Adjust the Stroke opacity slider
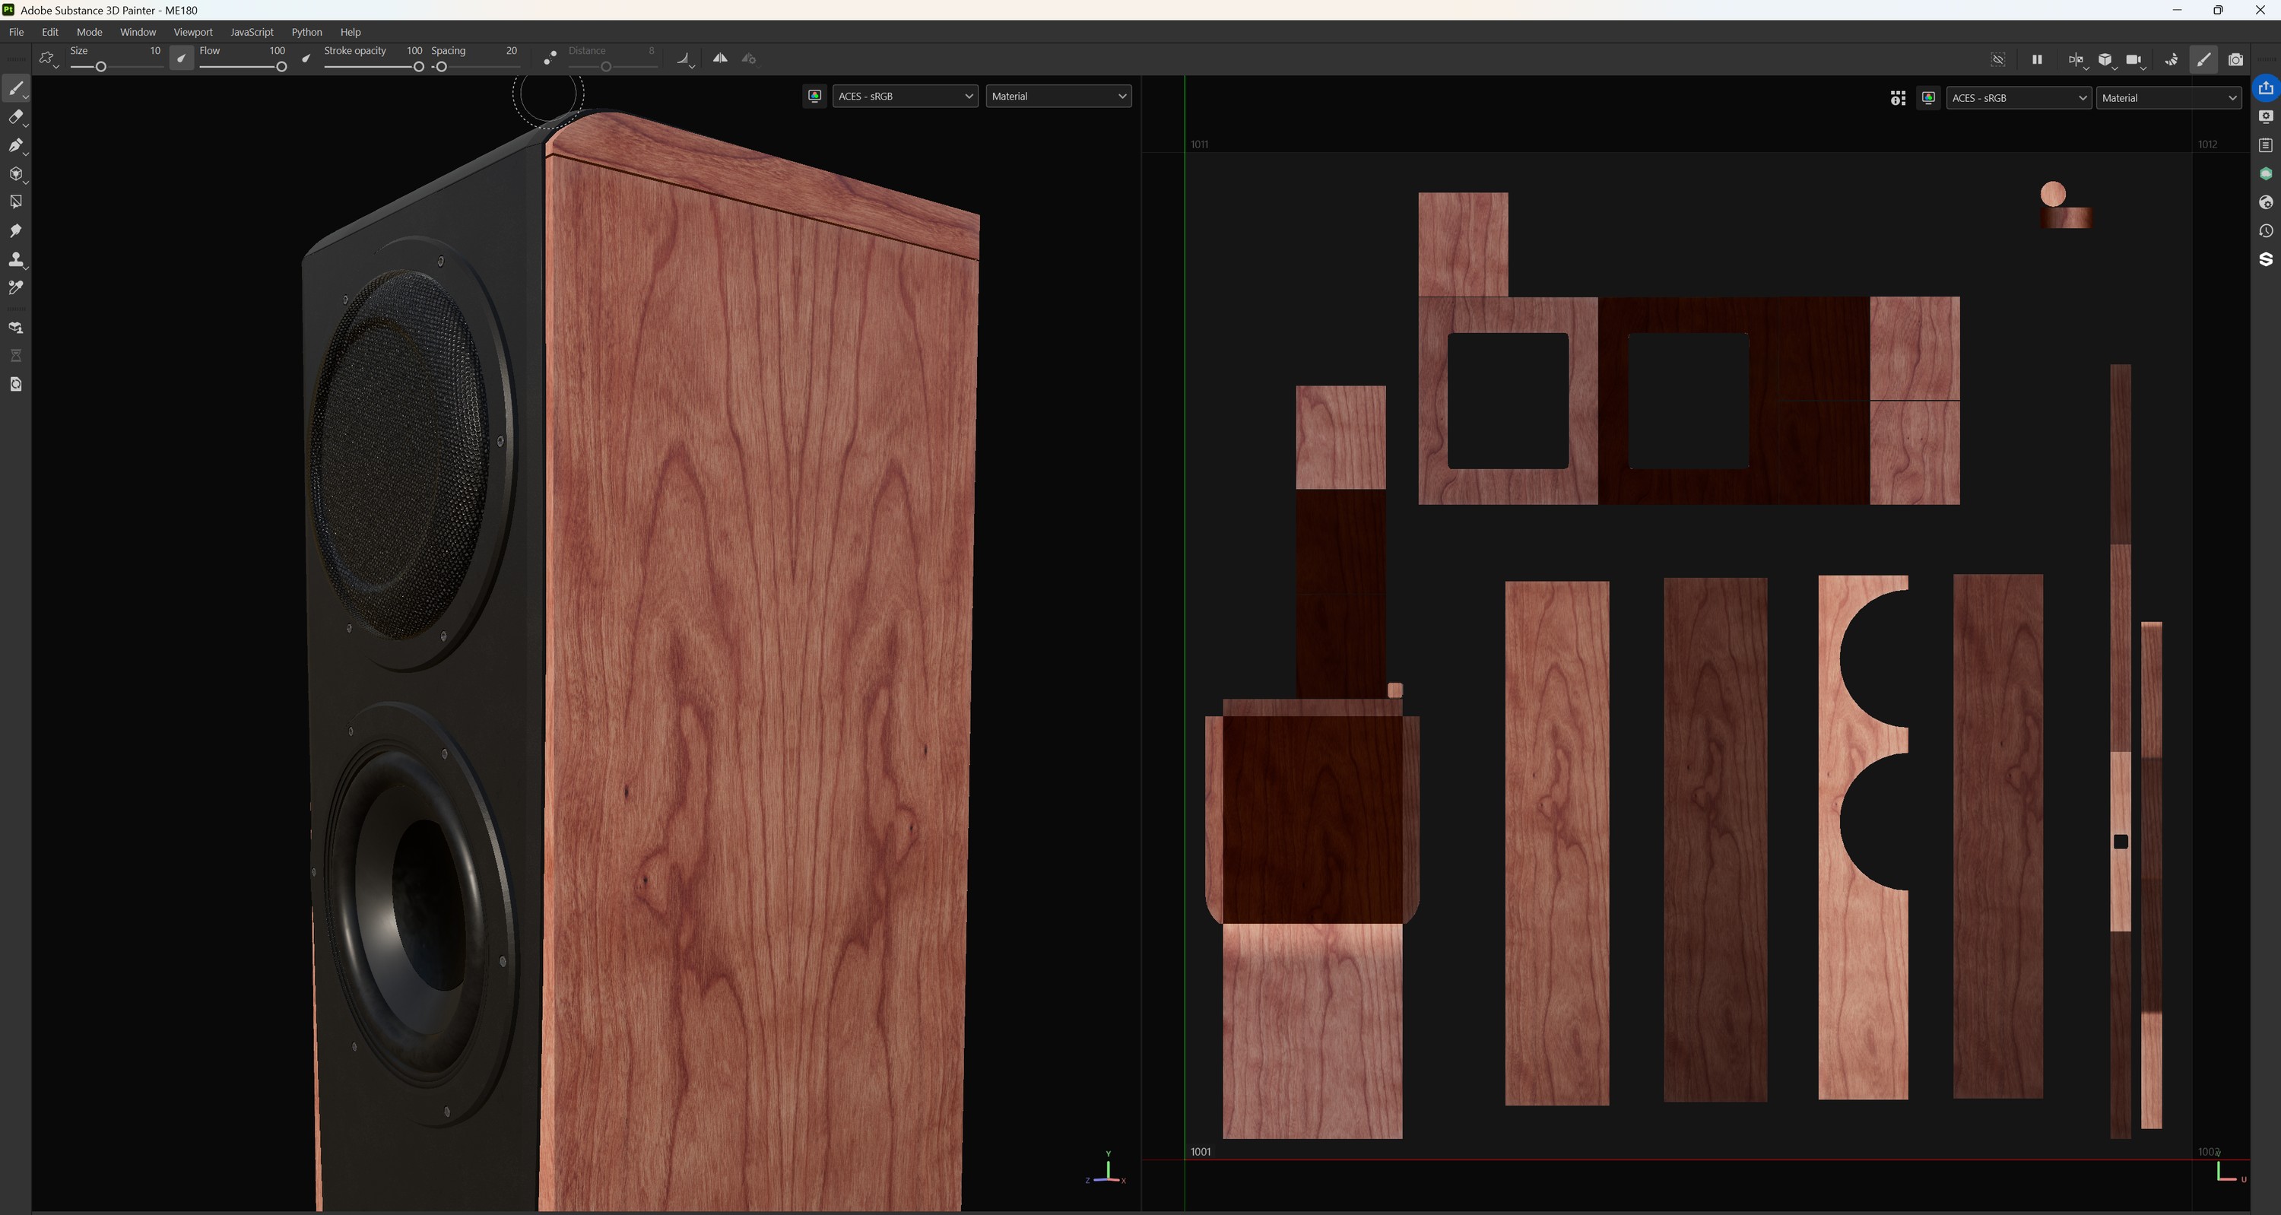The height and width of the screenshot is (1215, 2281). (x=373, y=68)
